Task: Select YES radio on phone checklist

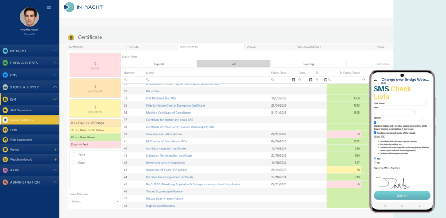Action: click(x=375, y=158)
